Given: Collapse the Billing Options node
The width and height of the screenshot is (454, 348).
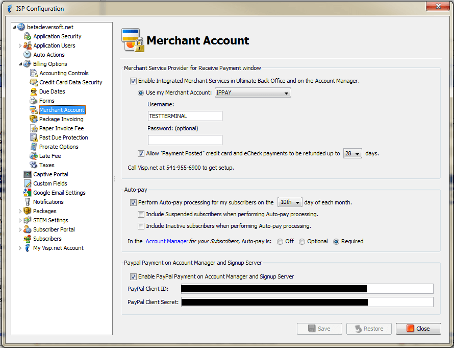Looking at the screenshot, I should (20, 64).
